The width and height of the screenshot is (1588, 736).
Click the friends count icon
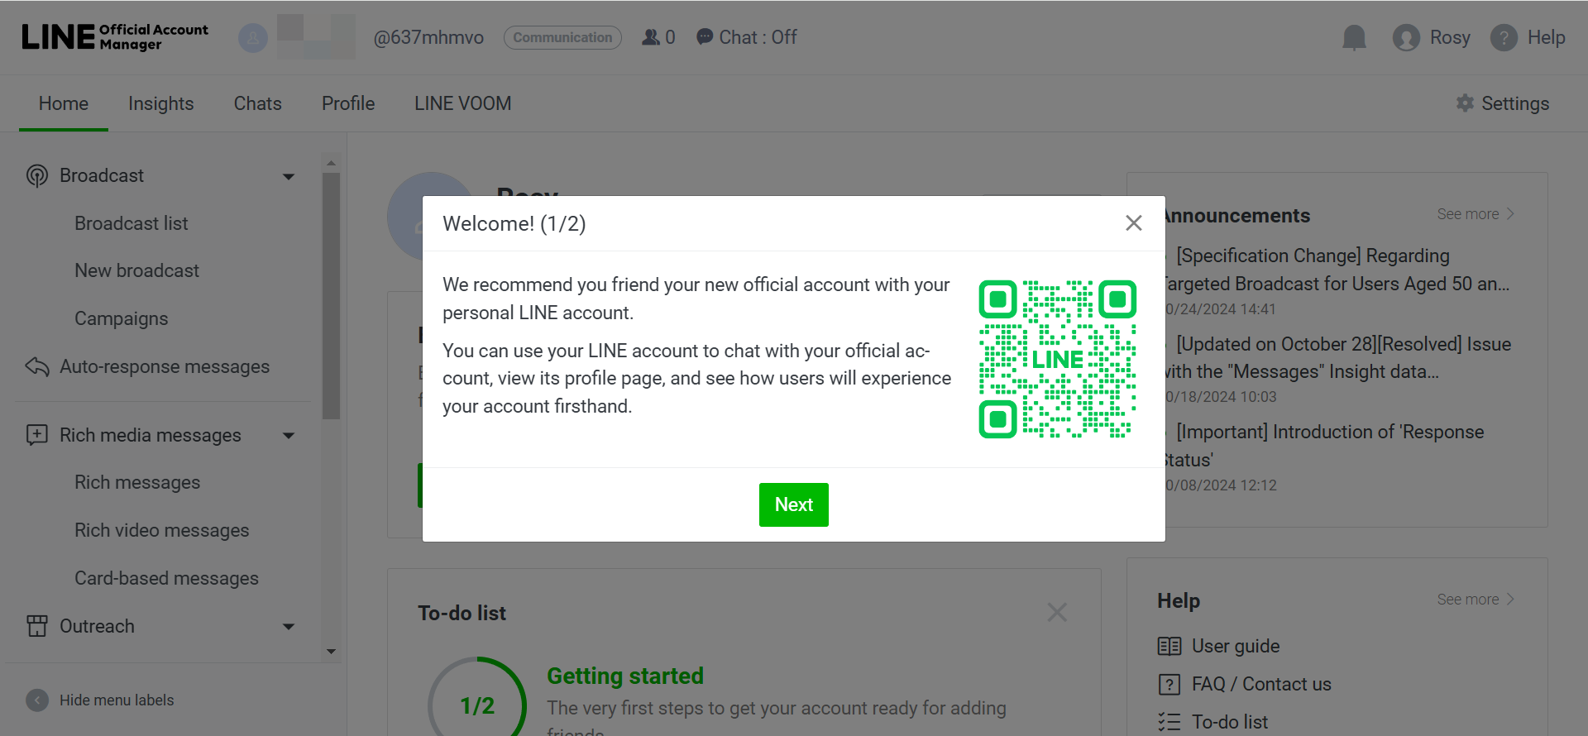point(651,37)
